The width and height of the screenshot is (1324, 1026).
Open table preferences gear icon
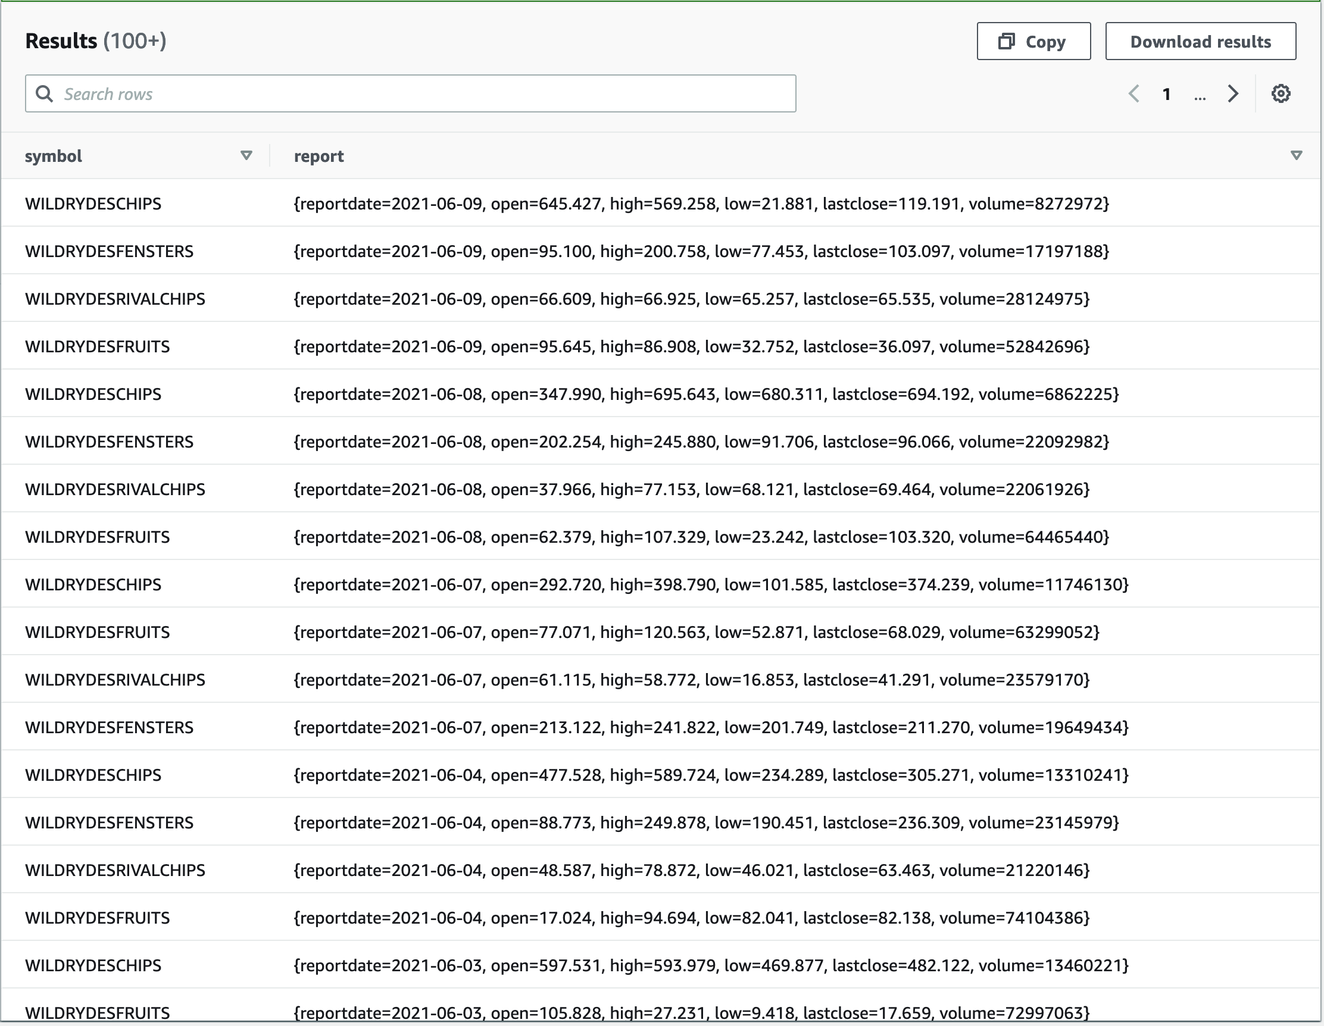pos(1281,94)
